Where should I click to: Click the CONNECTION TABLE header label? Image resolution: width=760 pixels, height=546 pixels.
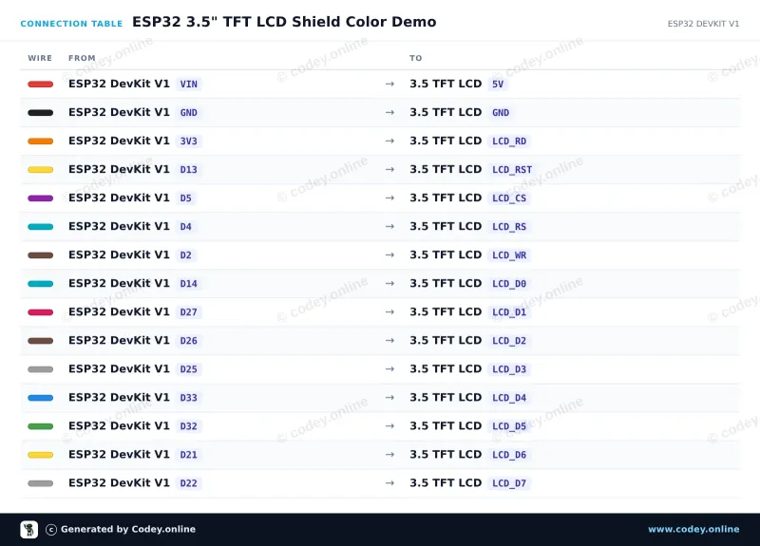[71, 24]
